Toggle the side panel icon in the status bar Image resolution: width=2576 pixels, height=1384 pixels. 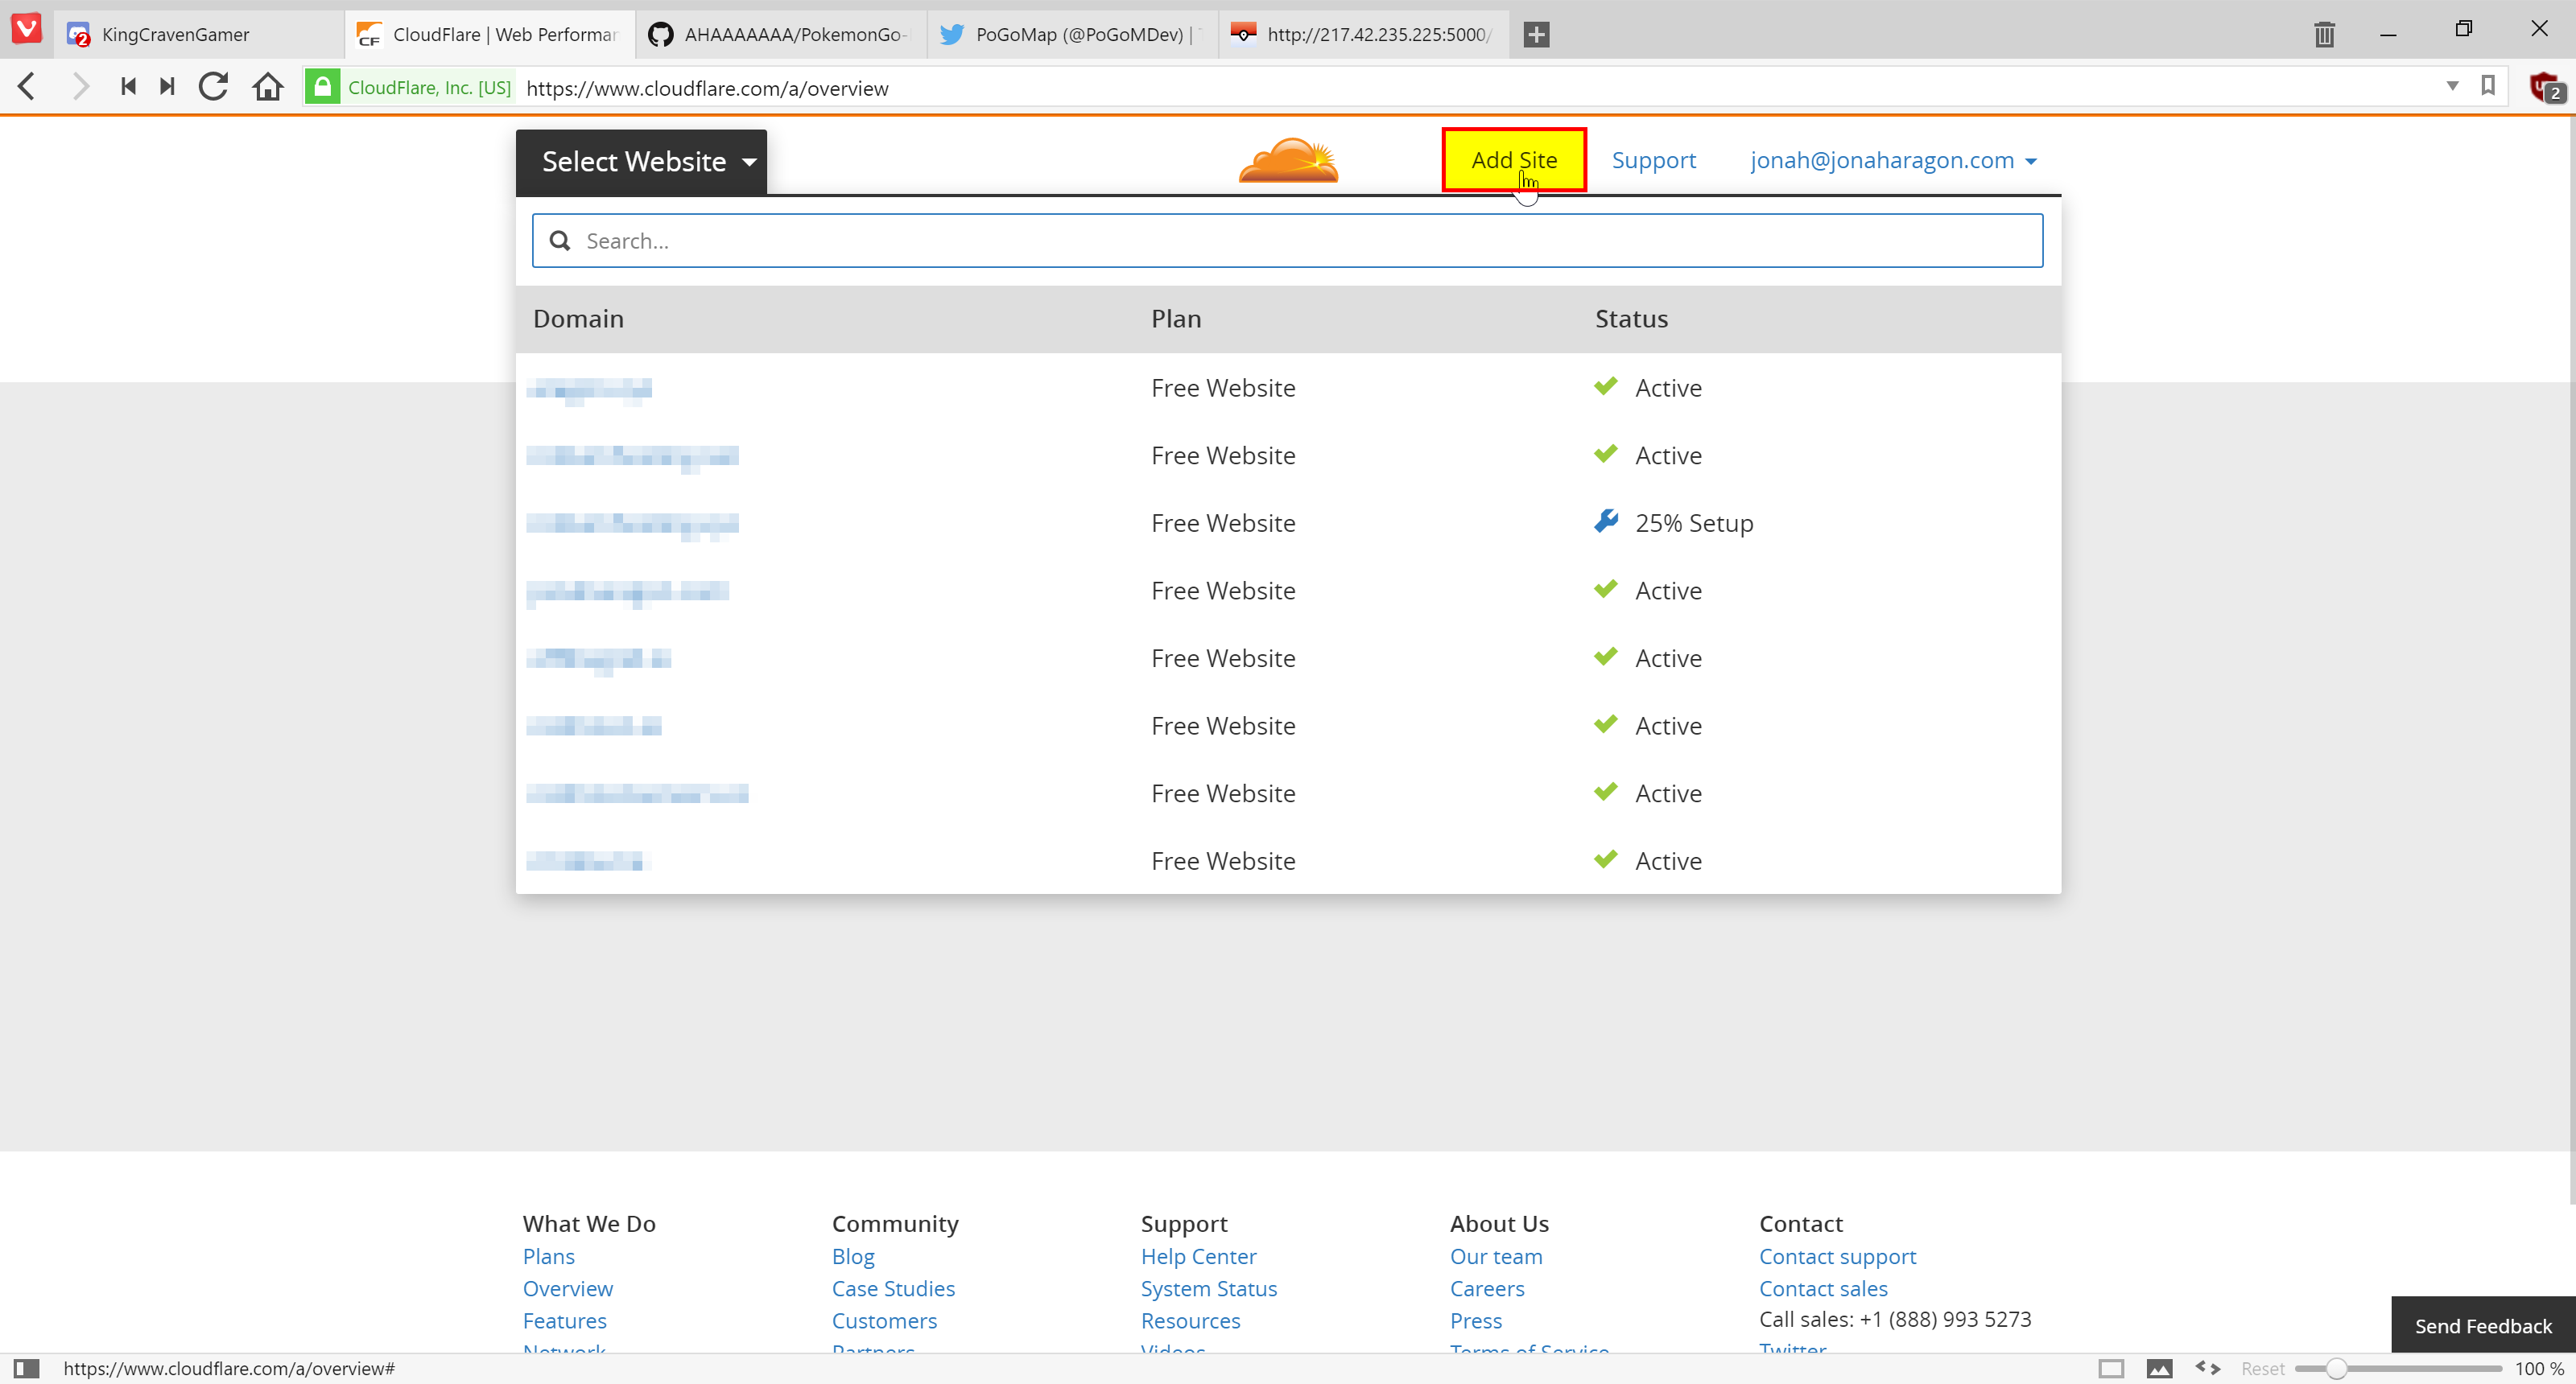tap(26, 1368)
